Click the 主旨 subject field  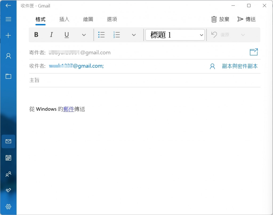pos(145,80)
